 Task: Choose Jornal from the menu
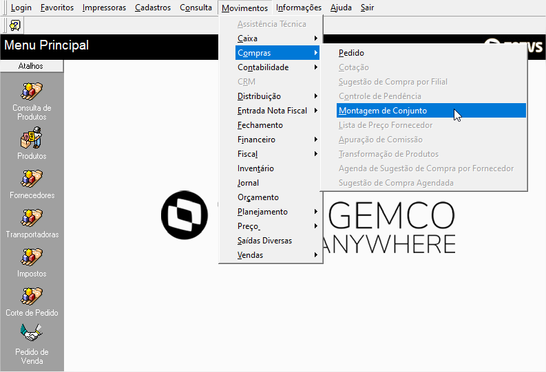pos(277,183)
